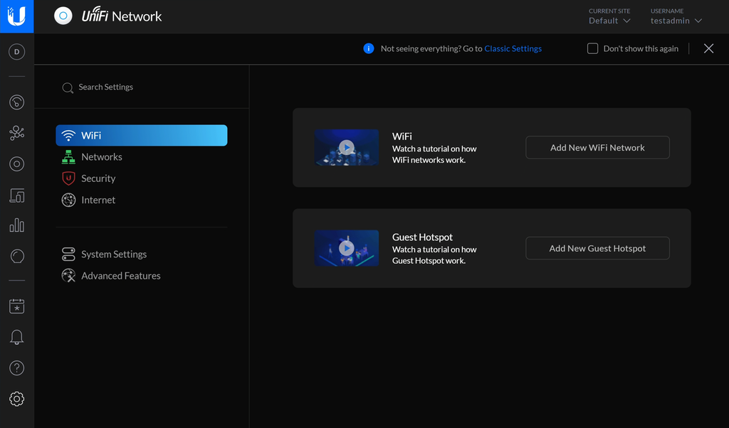Open the Events calendar star icon in sidebar
The image size is (729, 428).
pyautogui.click(x=17, y=306)
